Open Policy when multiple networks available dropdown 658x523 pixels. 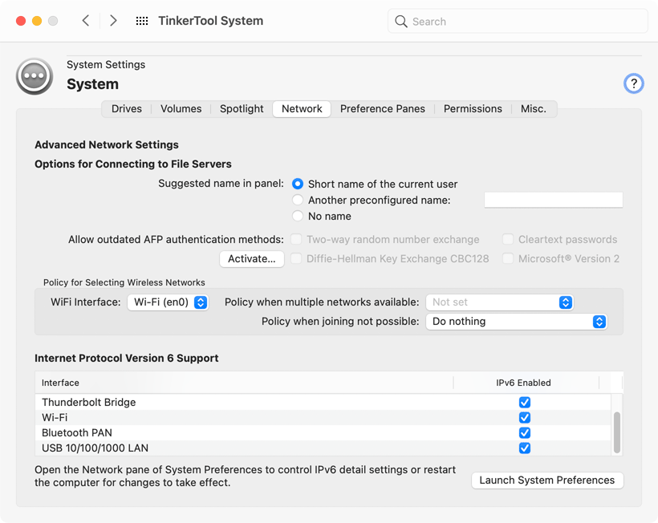[499, 302]
